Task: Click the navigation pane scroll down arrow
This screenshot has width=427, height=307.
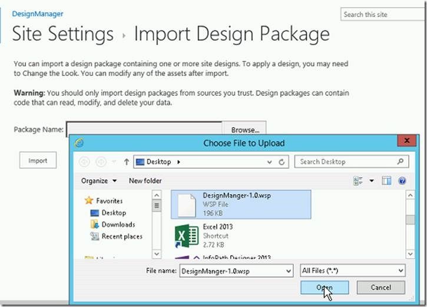Action: [x=157, y=253]
